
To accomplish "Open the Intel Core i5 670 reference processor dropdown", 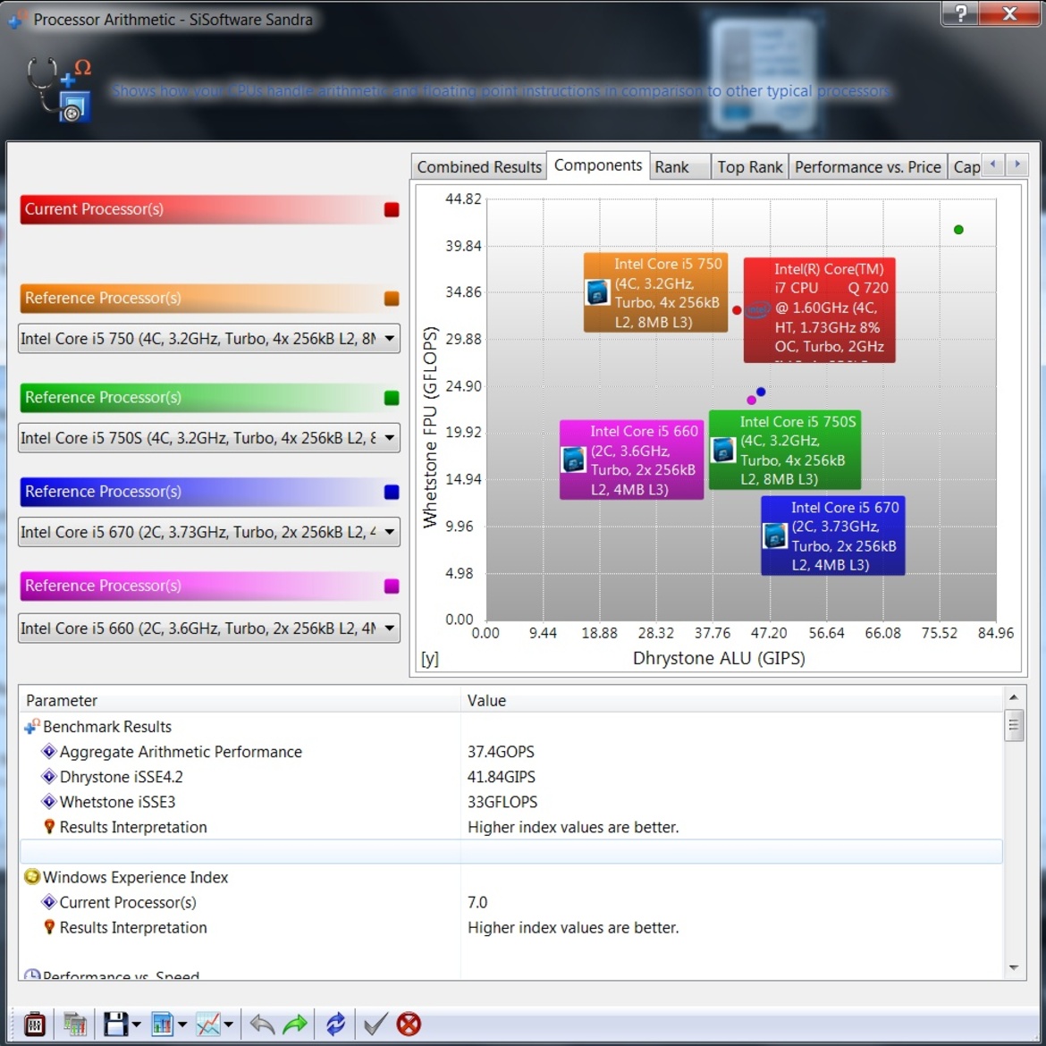I will click(x=209, y=532).
